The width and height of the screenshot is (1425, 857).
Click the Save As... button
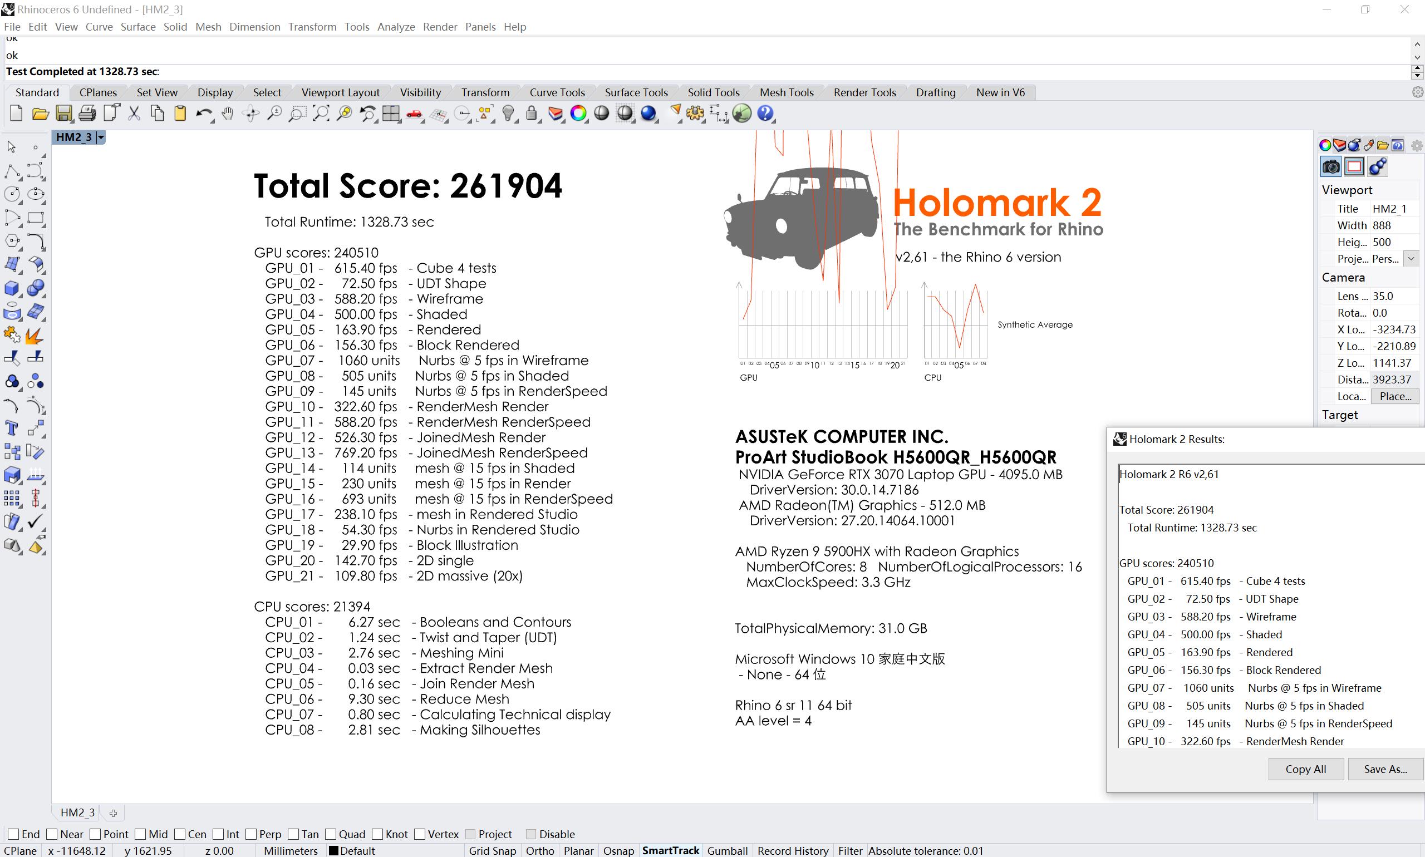point(1385,769)
